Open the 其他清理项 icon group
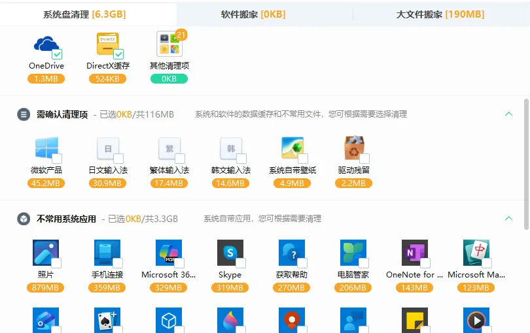The height and width of the screenshot is (333, 530). 169,44
